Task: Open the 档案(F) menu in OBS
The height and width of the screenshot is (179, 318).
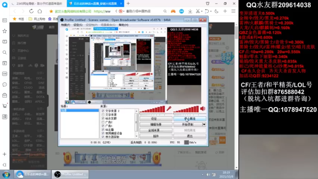Action: 66,25
